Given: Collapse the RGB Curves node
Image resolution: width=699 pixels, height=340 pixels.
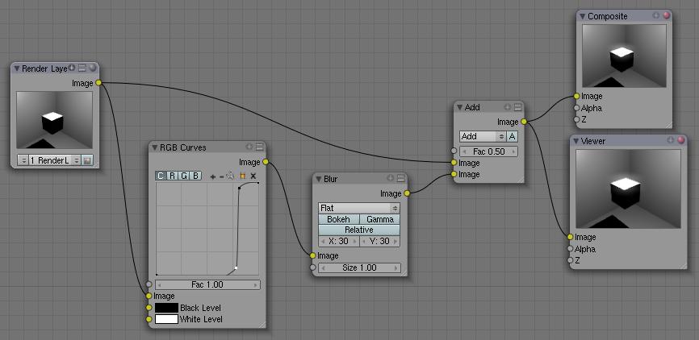Looking at the screenshot, I should [x=154, y=147].
